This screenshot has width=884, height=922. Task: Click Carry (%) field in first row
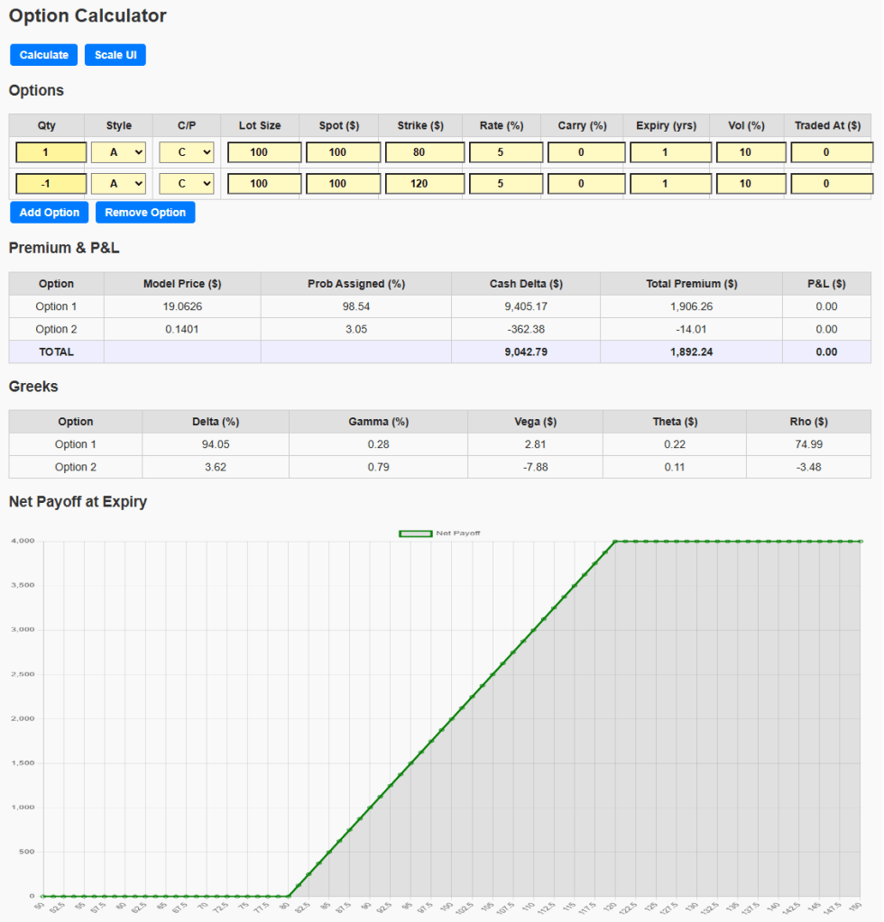pos(585,152)
